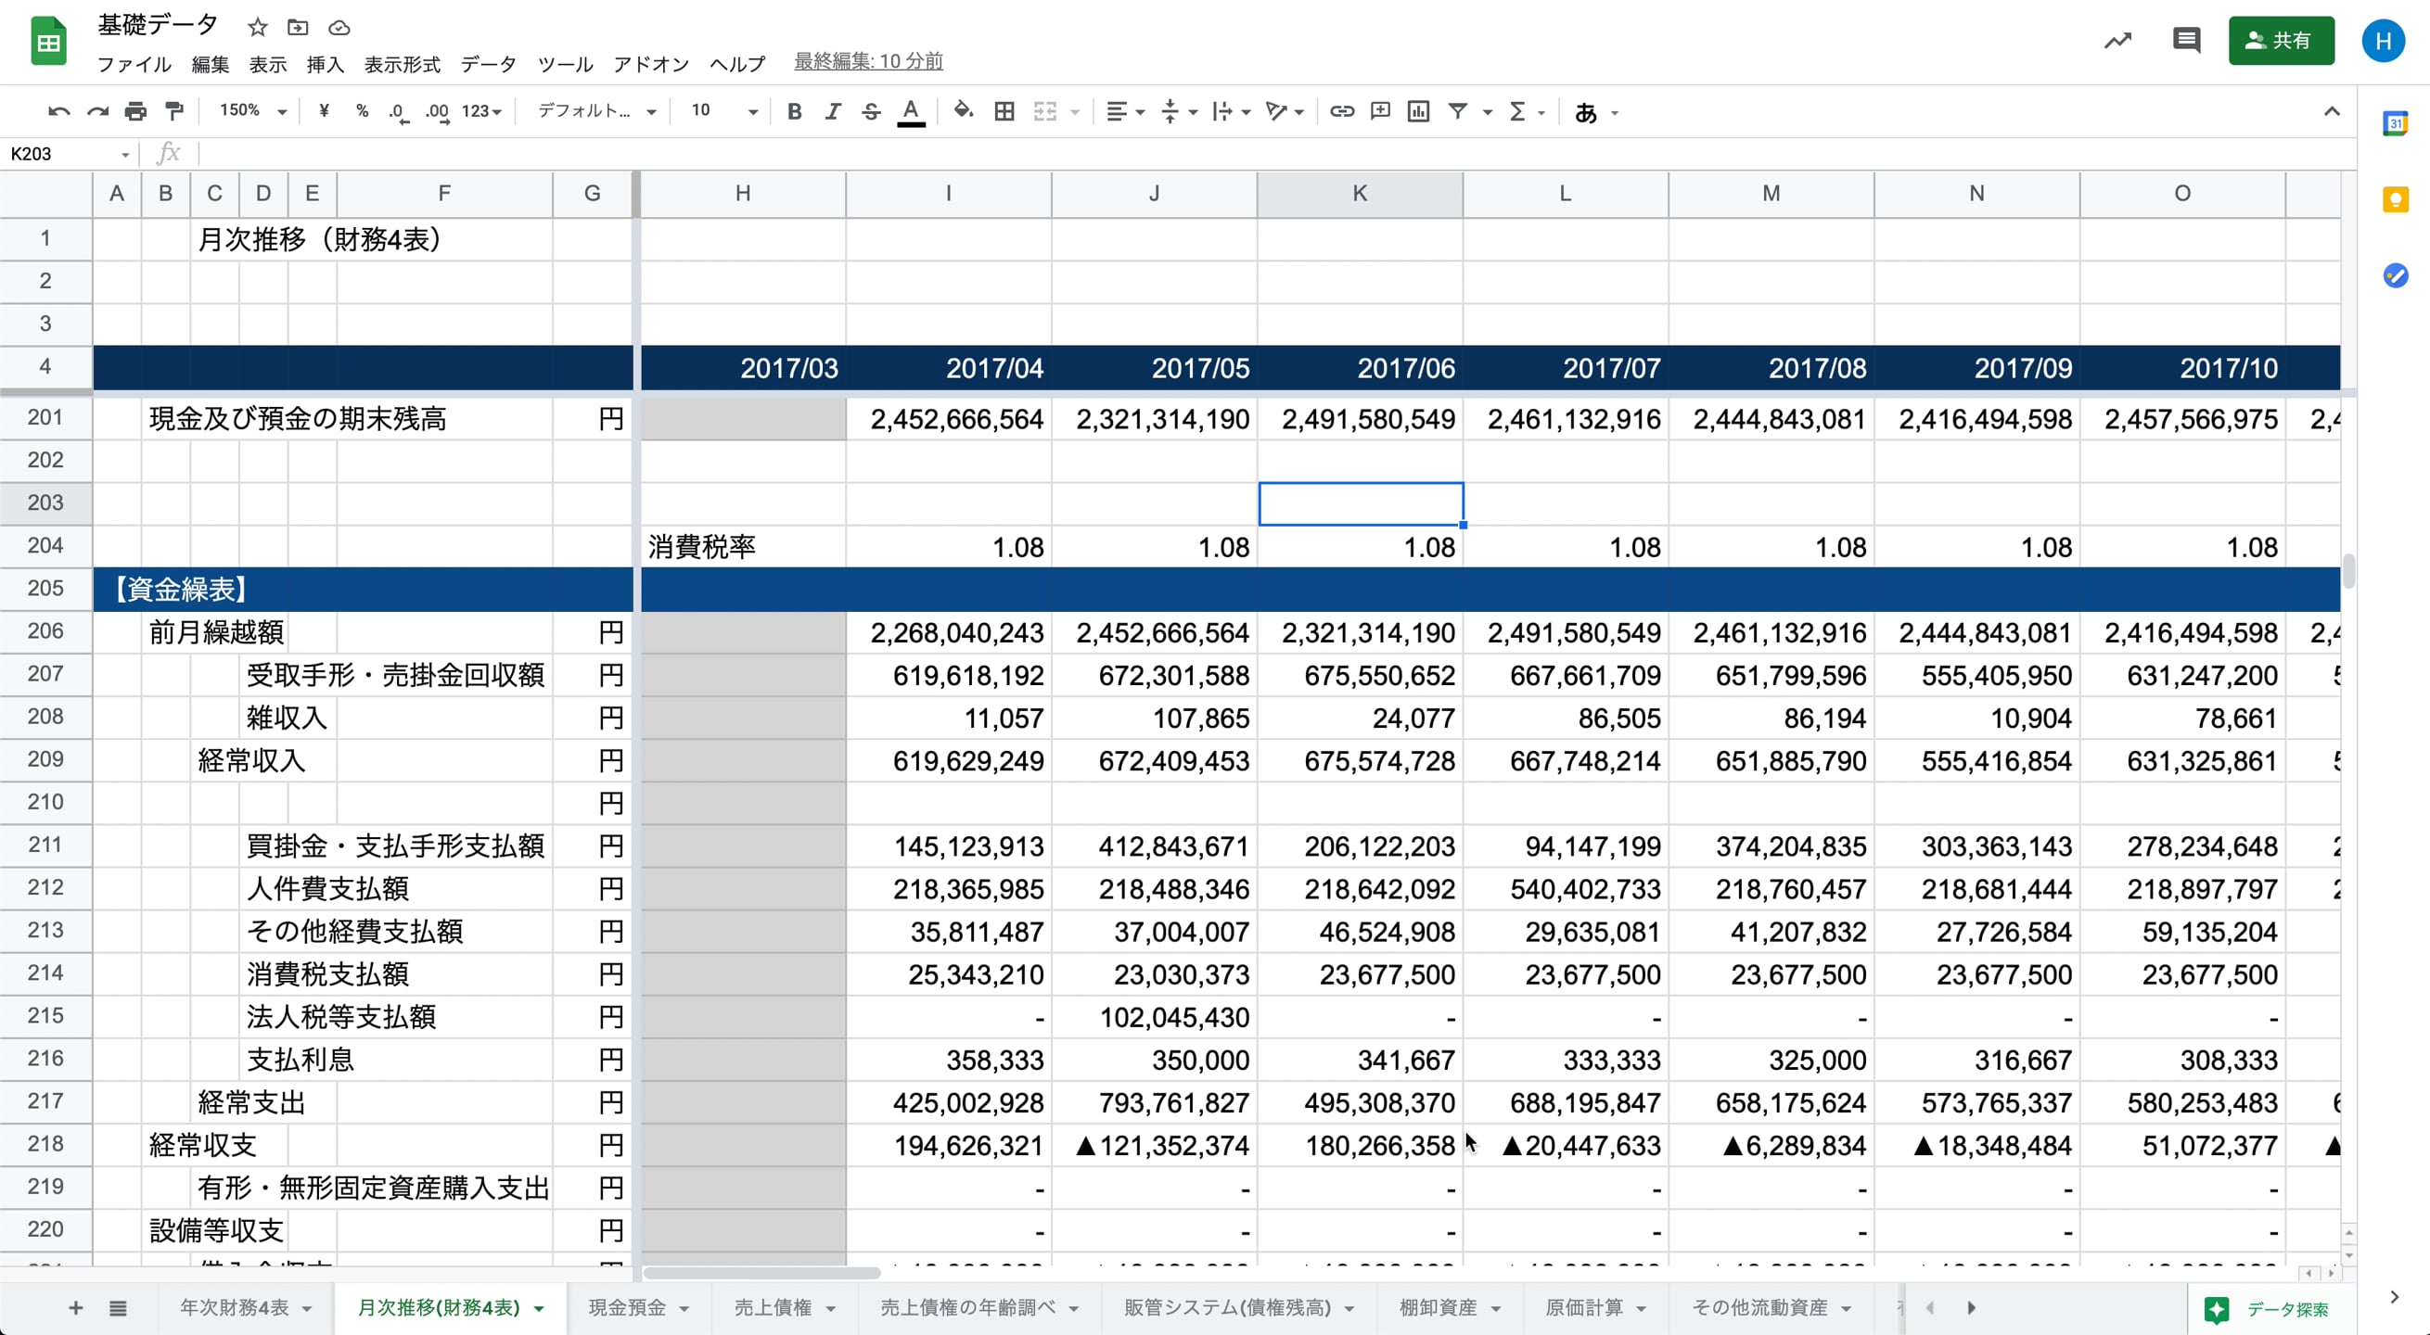This screenshot has width=2430, height=1335.
Task: Click the merge cells icon
Action: tap(1045, 111)
